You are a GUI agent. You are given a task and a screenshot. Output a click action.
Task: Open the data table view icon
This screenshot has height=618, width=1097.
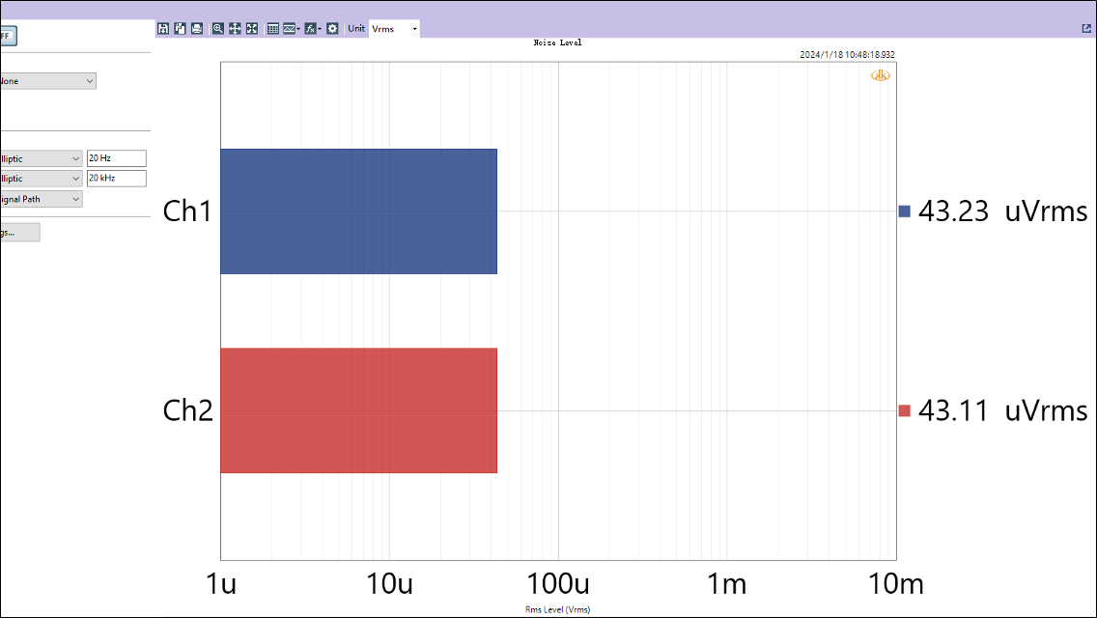[272, 29]
